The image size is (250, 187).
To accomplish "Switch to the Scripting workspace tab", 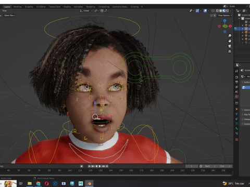I will pos(134,7).
